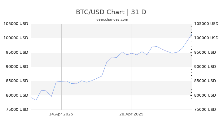This screenshot has height=125, width=223.
Task: Click the right 95000 USD axis label
Action: coord(205,52)
